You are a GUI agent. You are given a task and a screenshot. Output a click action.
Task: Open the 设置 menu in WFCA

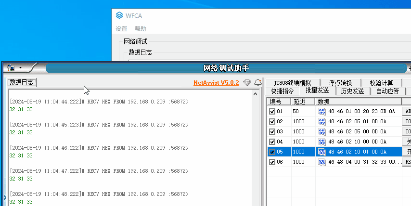tap(121, 29)
